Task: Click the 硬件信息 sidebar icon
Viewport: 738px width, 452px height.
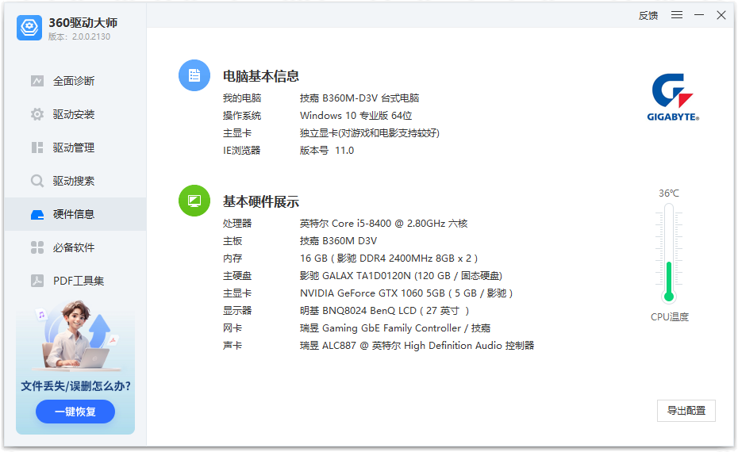Action: click(x=37, y=214)
